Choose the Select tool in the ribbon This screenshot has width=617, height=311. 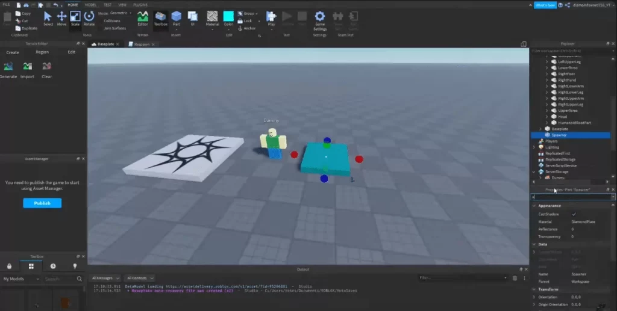click(48, 19)
